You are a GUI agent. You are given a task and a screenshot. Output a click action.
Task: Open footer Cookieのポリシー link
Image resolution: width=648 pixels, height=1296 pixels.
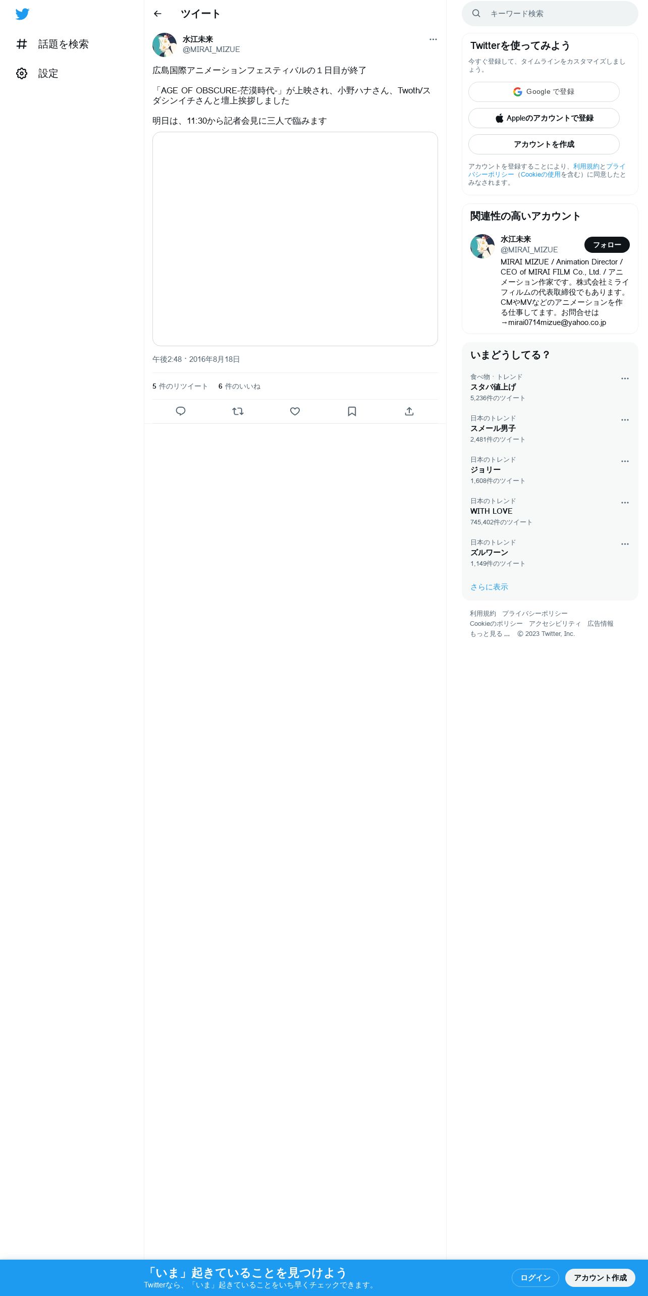(x=496, y=624)
